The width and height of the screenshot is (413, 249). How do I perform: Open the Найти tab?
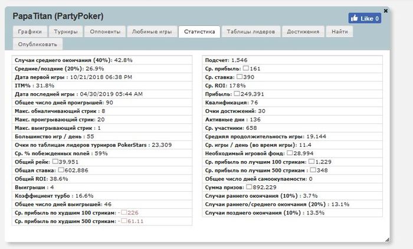tap(339, 32)
